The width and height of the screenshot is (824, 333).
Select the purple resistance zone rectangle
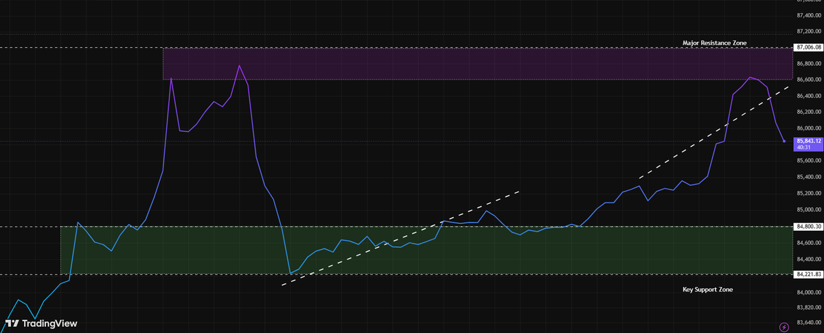477,63
